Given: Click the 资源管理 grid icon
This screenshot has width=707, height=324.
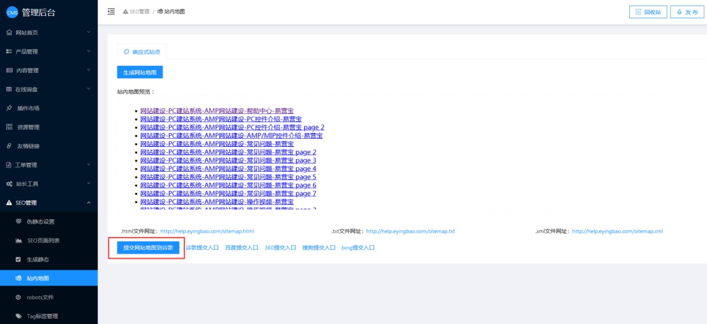Looking at the screenshot, I should coord(9,126).
